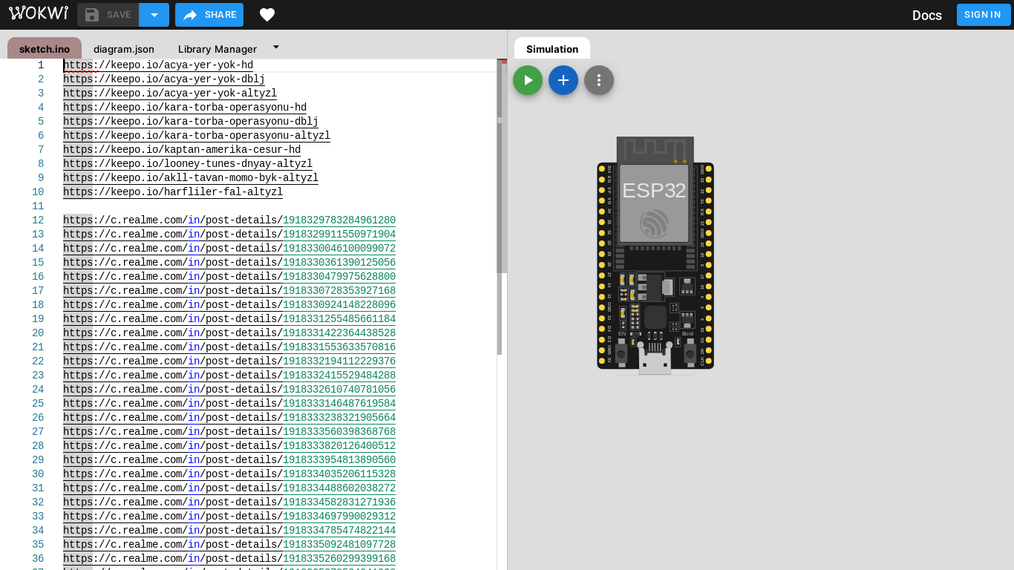The width and height of the screenshot is (1014, 570).
Task: Save the project with the SAVE button
Action: 108,15
